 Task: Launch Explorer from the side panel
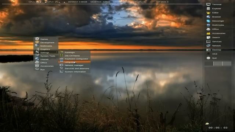pos(214,9)
